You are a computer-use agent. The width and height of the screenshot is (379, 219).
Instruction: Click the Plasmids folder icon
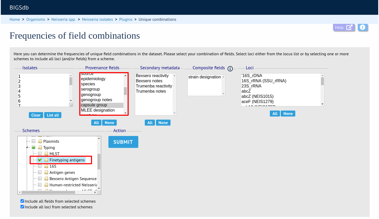click(x=40, y=141)
